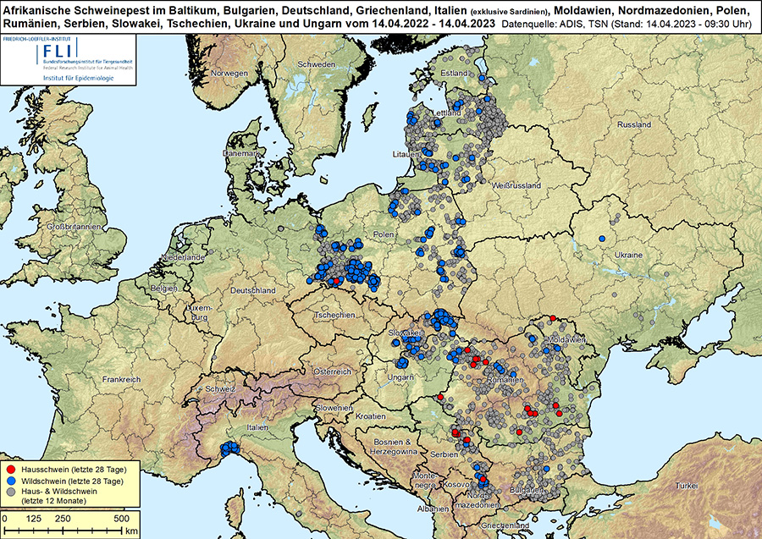Click the Deutschland country label

click(x=254, y=290)
